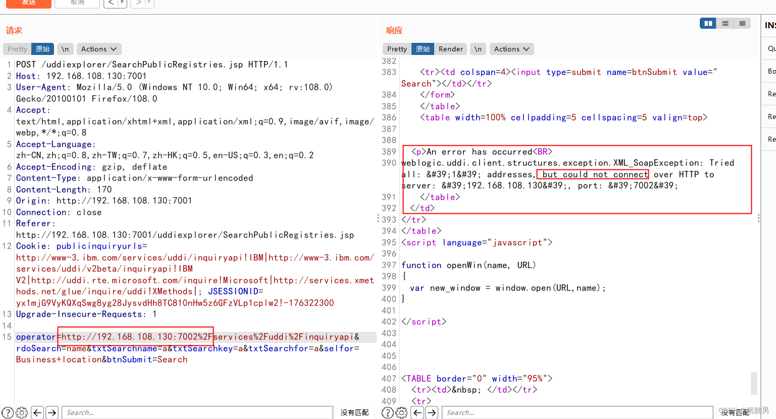Click the request pane 没有匹配 match status
The height and width of the screenshot is (419, 776).
point(354,412)
